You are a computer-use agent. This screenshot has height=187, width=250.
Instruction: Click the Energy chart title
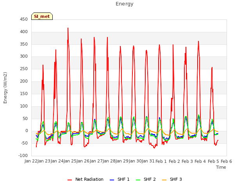(125, 4)
